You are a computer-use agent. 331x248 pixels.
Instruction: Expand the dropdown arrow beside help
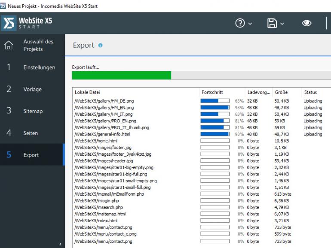pyautogui.click(x=250, y=24)
